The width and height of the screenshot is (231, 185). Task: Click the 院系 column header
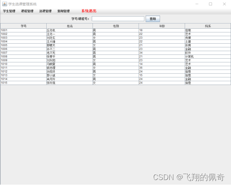pyautogui.click(x=208, y=26)
